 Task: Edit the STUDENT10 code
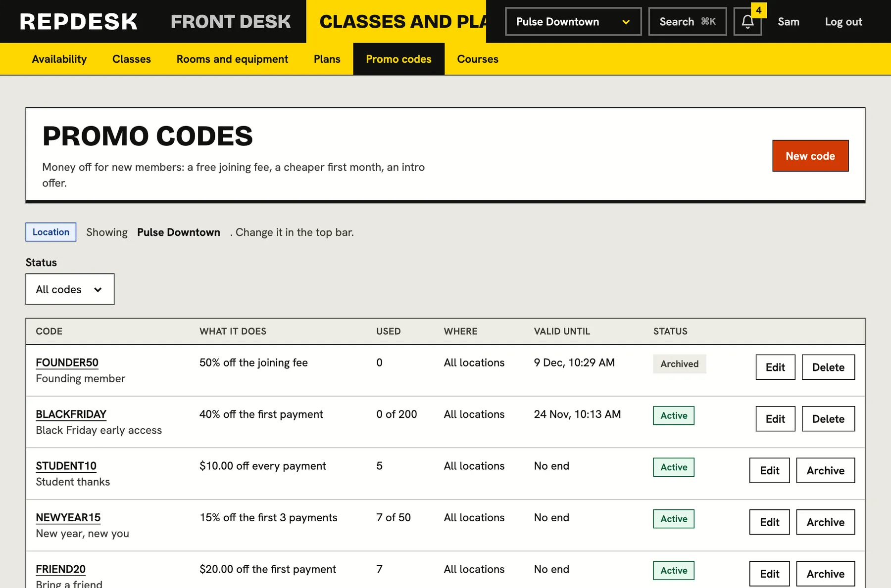pyautogui.click(x=770, y=470)
